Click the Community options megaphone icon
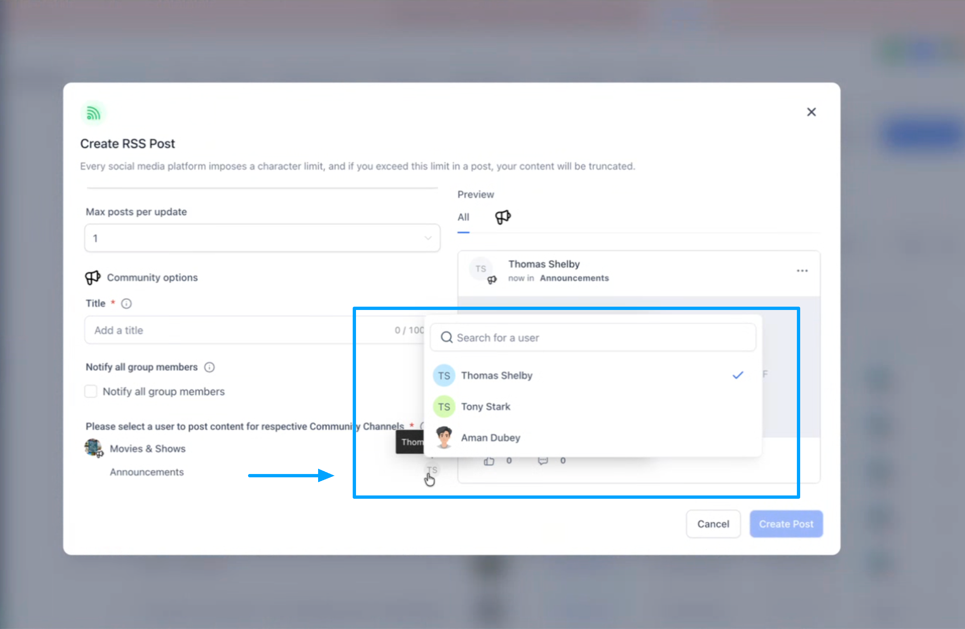 point(93,277)
